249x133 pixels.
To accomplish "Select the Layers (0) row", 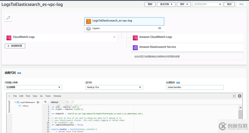I will tap(124, 28).
